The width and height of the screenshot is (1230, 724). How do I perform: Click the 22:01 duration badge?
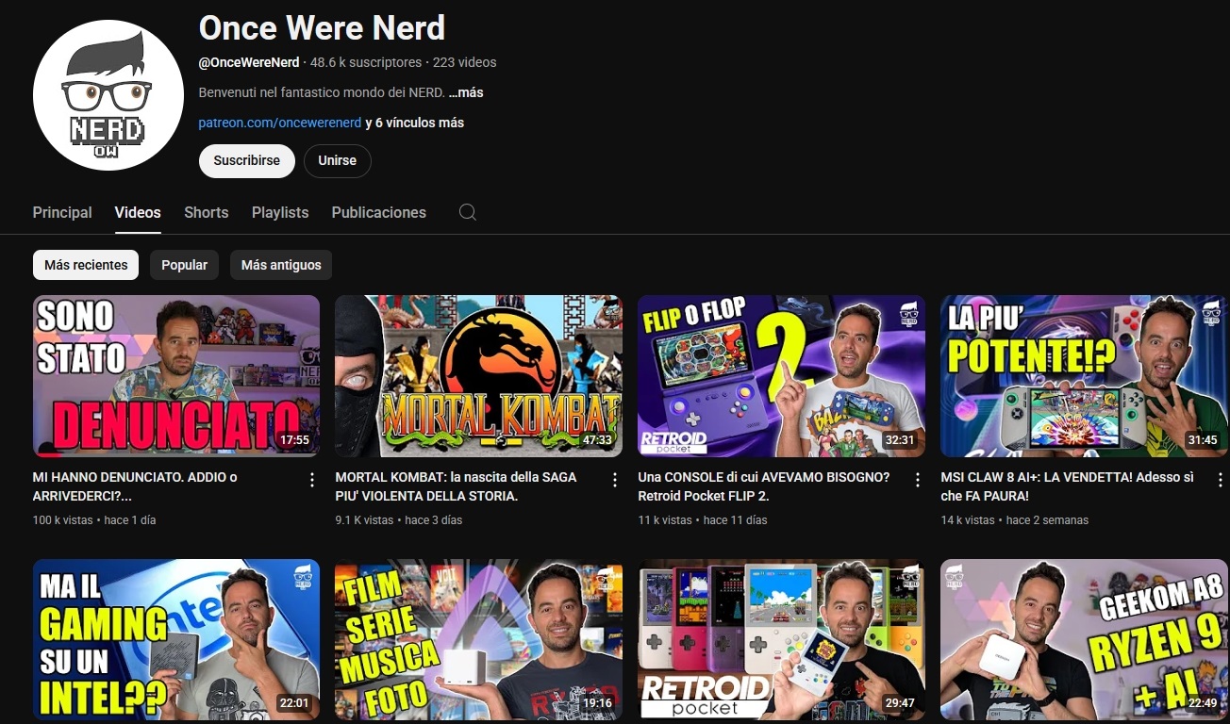[x=294, y=703]
